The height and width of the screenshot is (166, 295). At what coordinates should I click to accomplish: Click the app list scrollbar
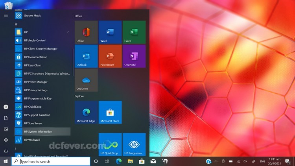tap(73, 62)
